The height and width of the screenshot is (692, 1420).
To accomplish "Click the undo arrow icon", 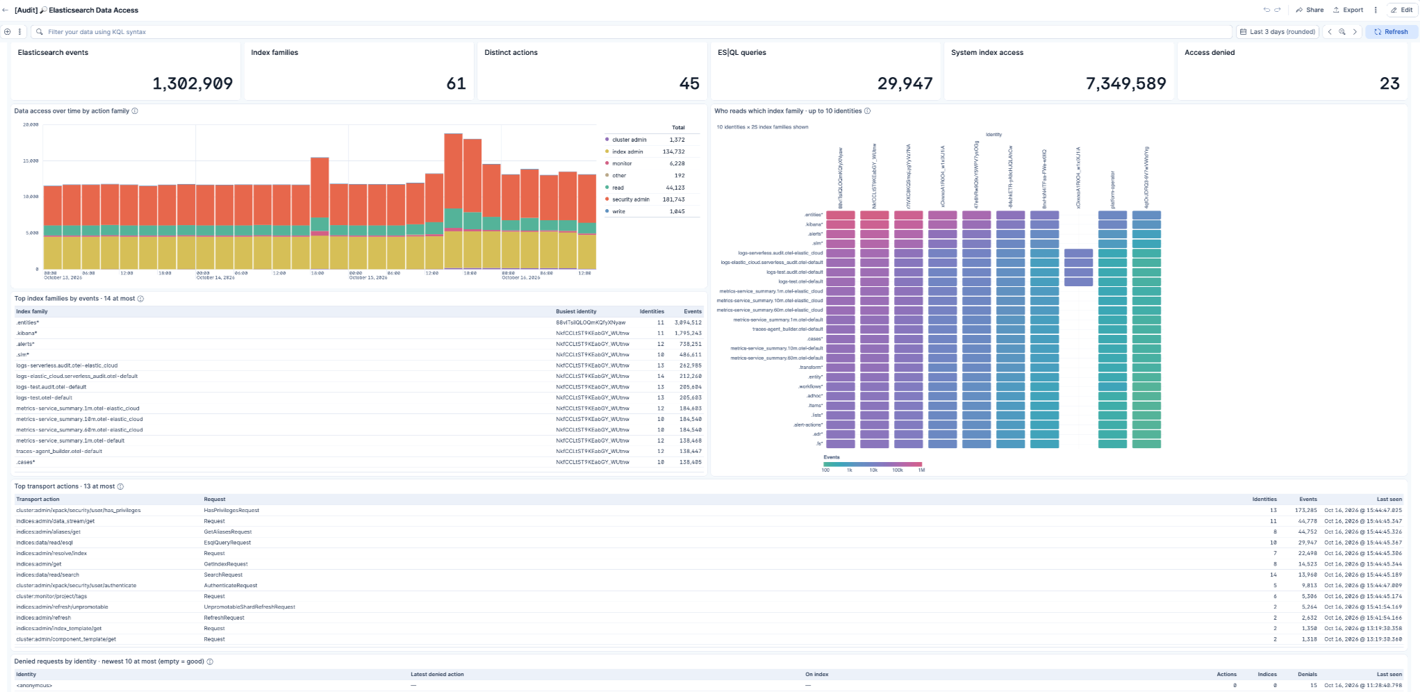I will pyautogui.click(x=1266, y=10).
